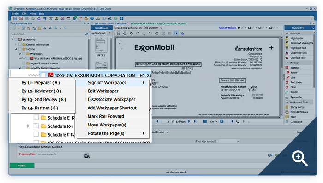Image resolution: width=323 pixels, height=183 pixels.
Task: Check the Schedule K-1 folder checkbox
Action: pos(36,126)
